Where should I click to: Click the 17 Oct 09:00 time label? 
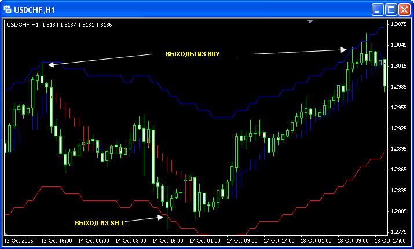pyautogui.click(x=240, y=240)
